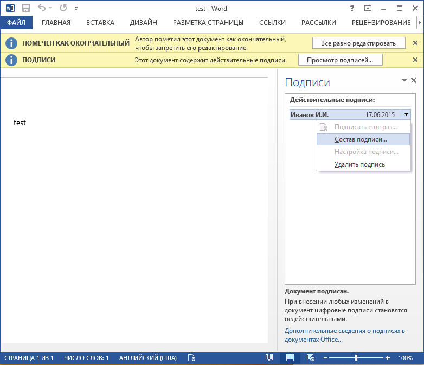
Task: Click the 'Все равно редактировать' button
Action: tap(358, 43)
